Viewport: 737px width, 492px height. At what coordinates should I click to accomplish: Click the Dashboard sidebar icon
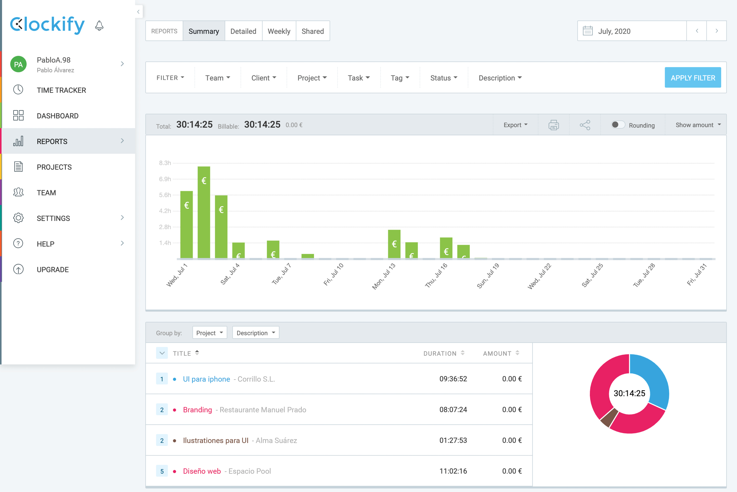tap(18, 116)
